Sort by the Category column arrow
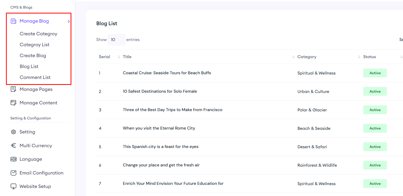403x196 pixels. (x=359, y=57)
